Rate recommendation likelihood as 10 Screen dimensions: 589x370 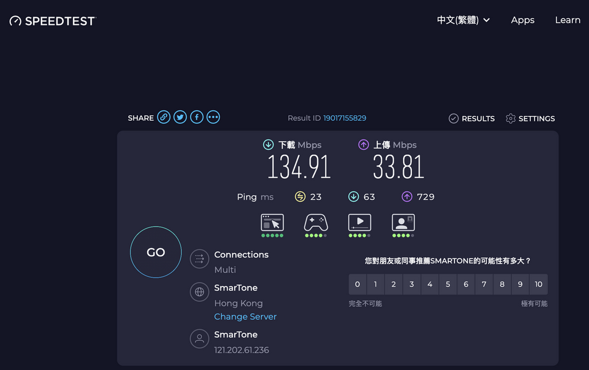[x=538, y=284]
